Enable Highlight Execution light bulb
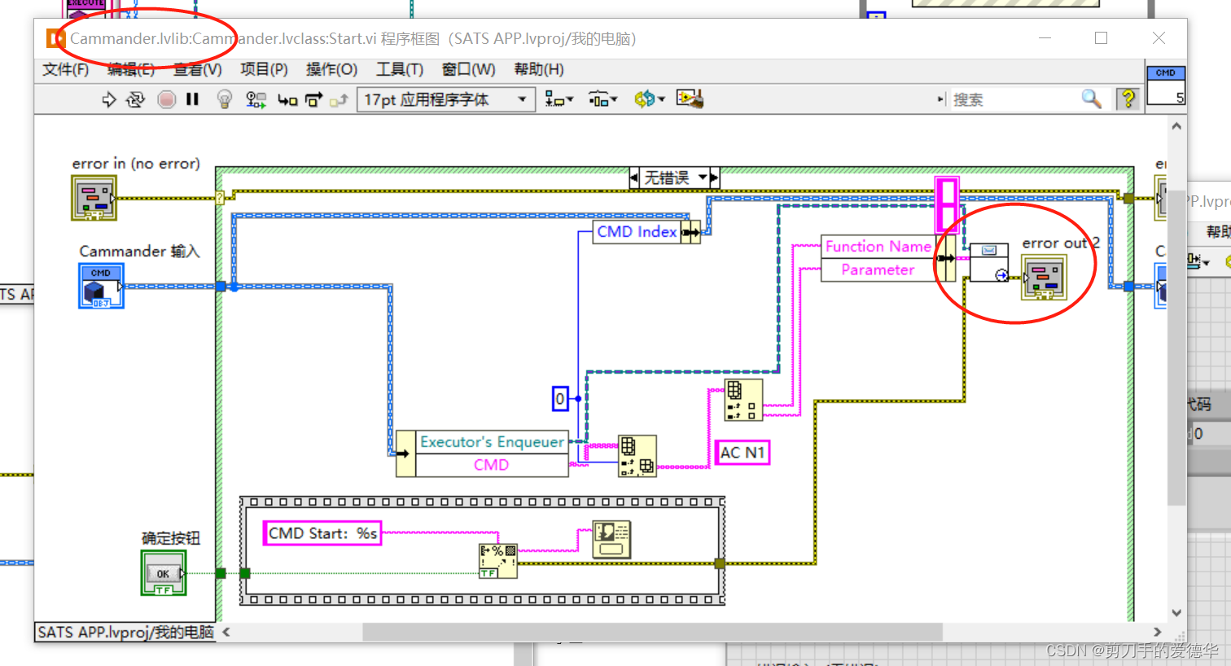This screenshot has width=1231, height=666. click(x=225, y=99)
